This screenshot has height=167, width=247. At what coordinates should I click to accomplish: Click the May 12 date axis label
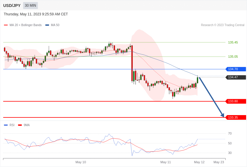[199, 162]
